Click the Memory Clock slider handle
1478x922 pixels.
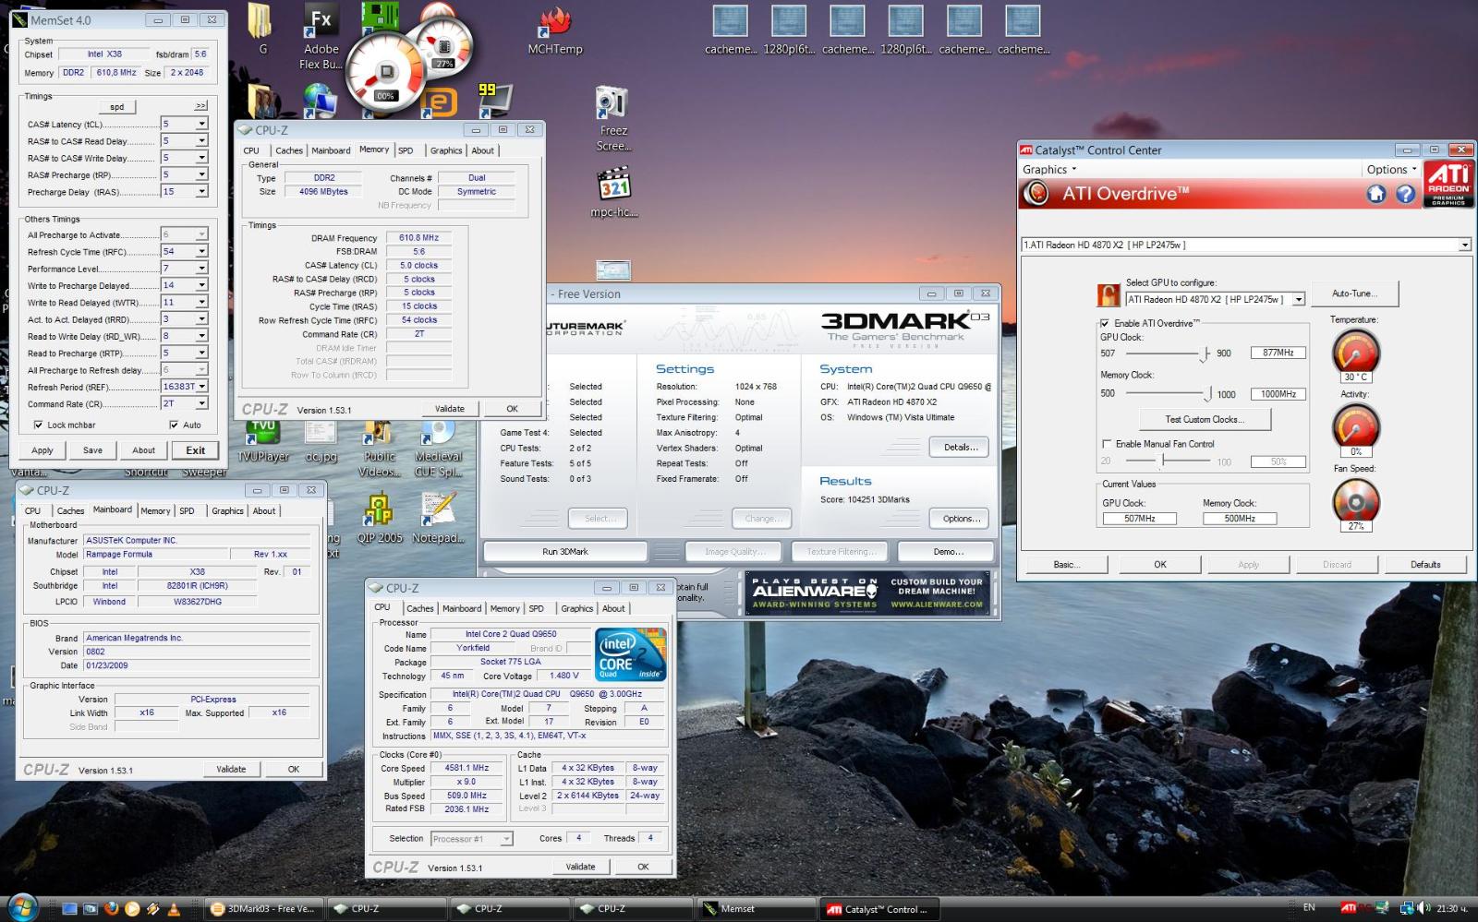tap(1207, 394)
